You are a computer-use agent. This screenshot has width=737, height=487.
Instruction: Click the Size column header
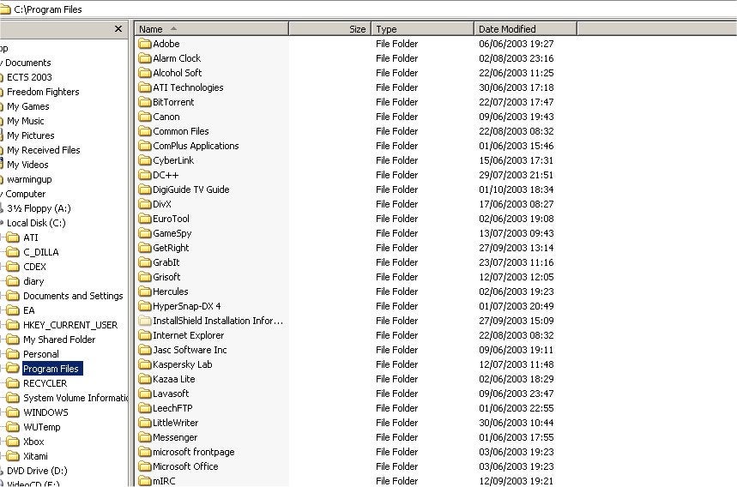pyautogui.click(x=329, y=29)
